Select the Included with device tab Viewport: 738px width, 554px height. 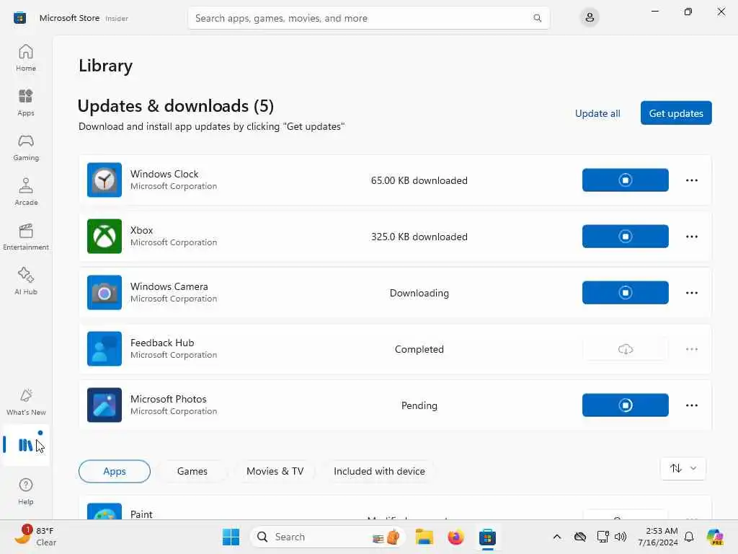(379, 471)
